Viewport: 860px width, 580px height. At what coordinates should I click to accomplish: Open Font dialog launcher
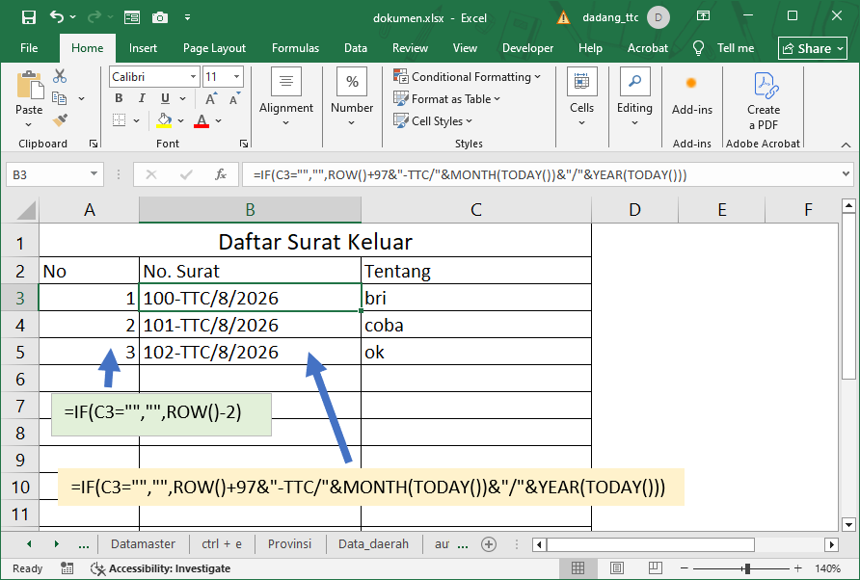(x=244, y=144)
